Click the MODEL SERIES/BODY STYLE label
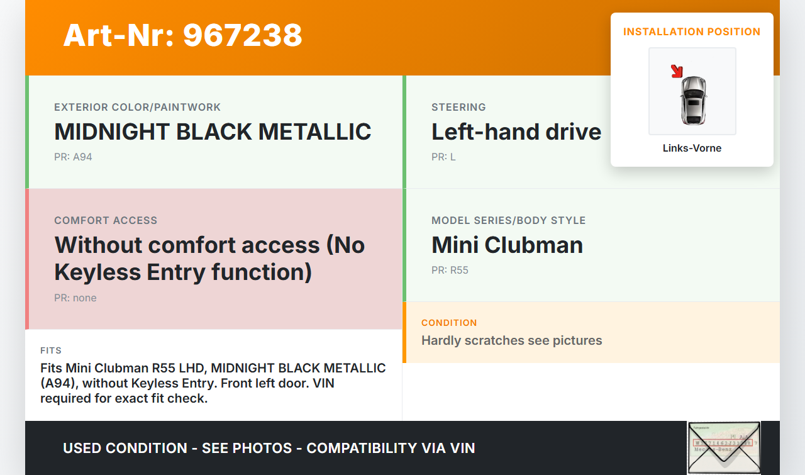Image resolution: width=805 pixels, height=475 pixels. click(508, 221)
